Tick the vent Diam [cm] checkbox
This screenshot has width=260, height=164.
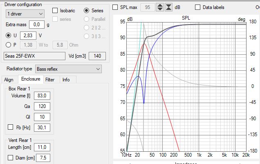(x=11, y=158)
